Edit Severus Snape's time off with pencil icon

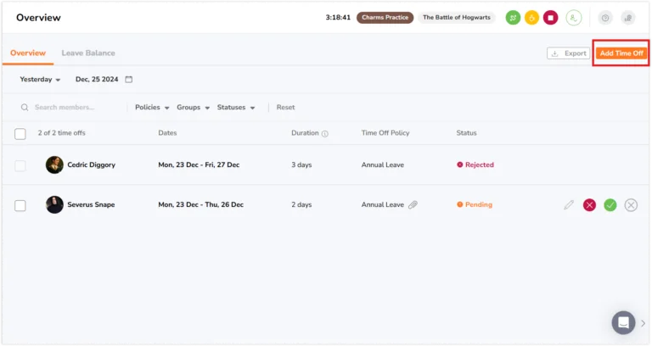569,204
